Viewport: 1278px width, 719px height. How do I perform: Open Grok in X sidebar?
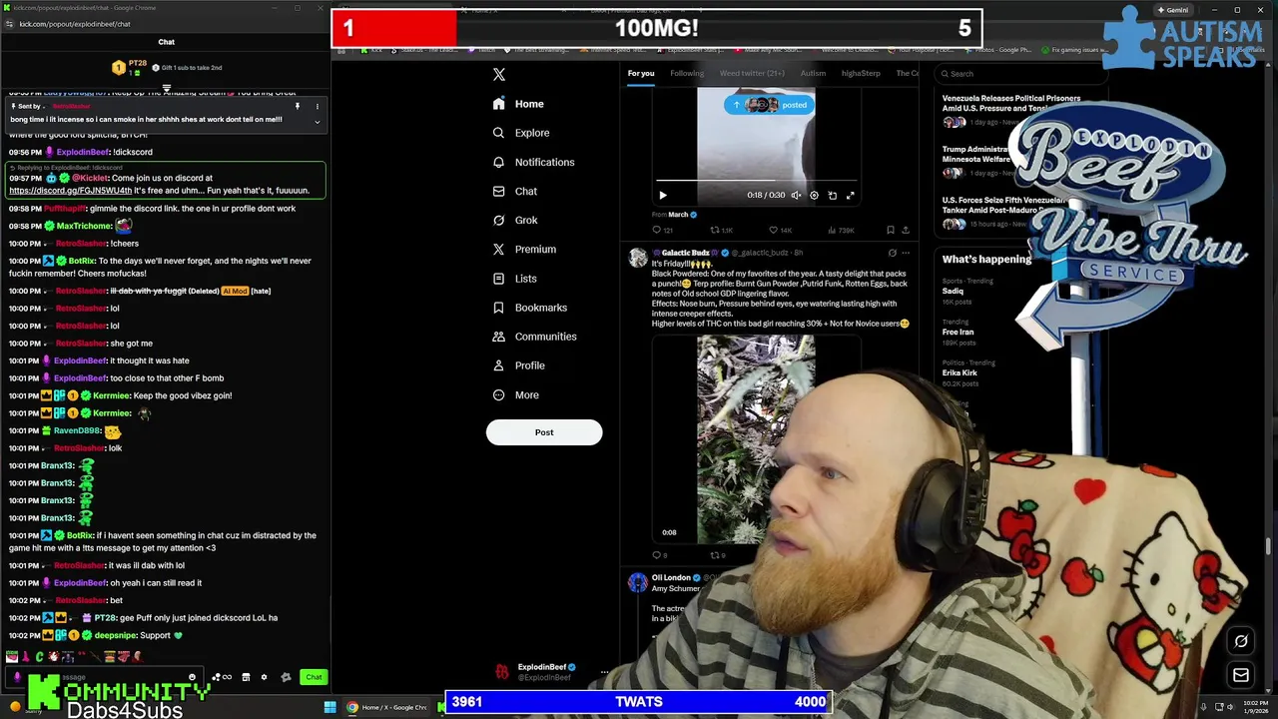515,220
